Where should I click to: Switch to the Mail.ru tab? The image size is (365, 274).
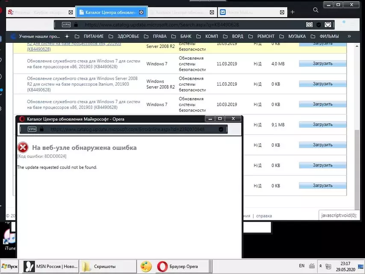[253, 12]
